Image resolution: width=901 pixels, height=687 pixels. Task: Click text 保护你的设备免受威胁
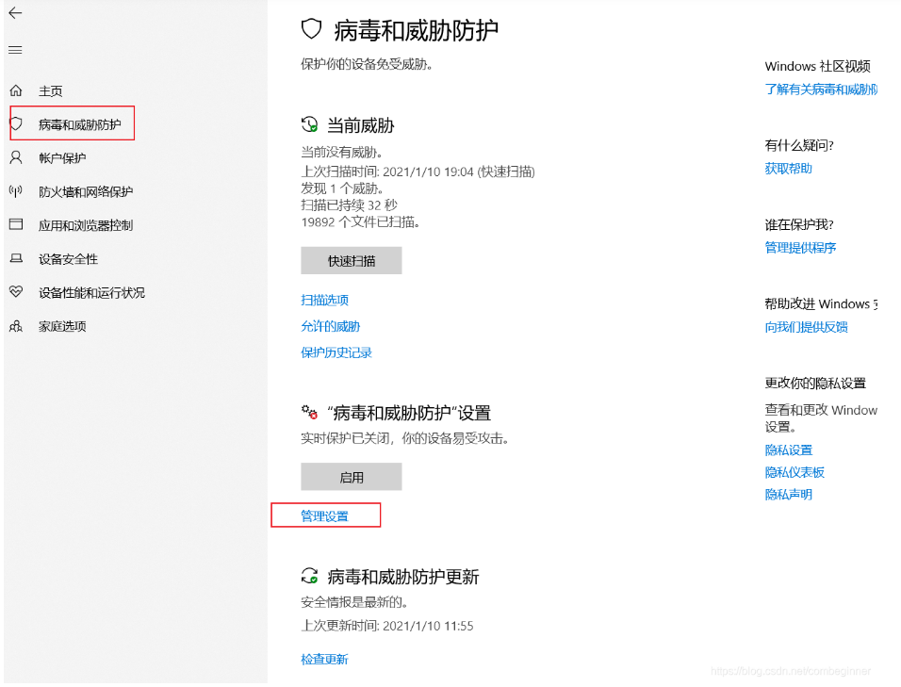(x=367, y=64)
